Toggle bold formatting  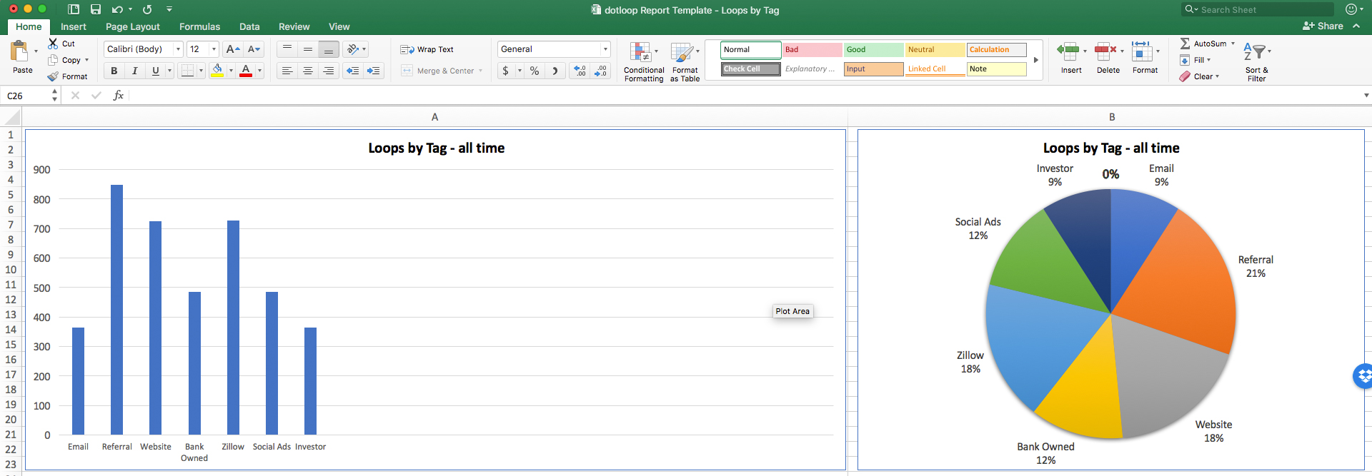[114, 71]
